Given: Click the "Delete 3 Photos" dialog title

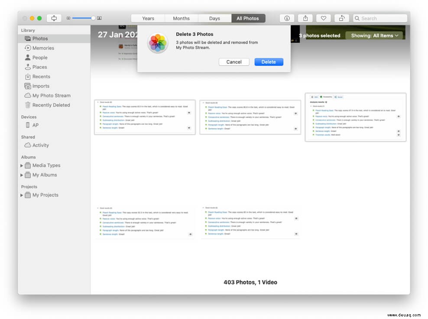Looking at the screenshot, I should pyautogui.click(x=195, y=34).
